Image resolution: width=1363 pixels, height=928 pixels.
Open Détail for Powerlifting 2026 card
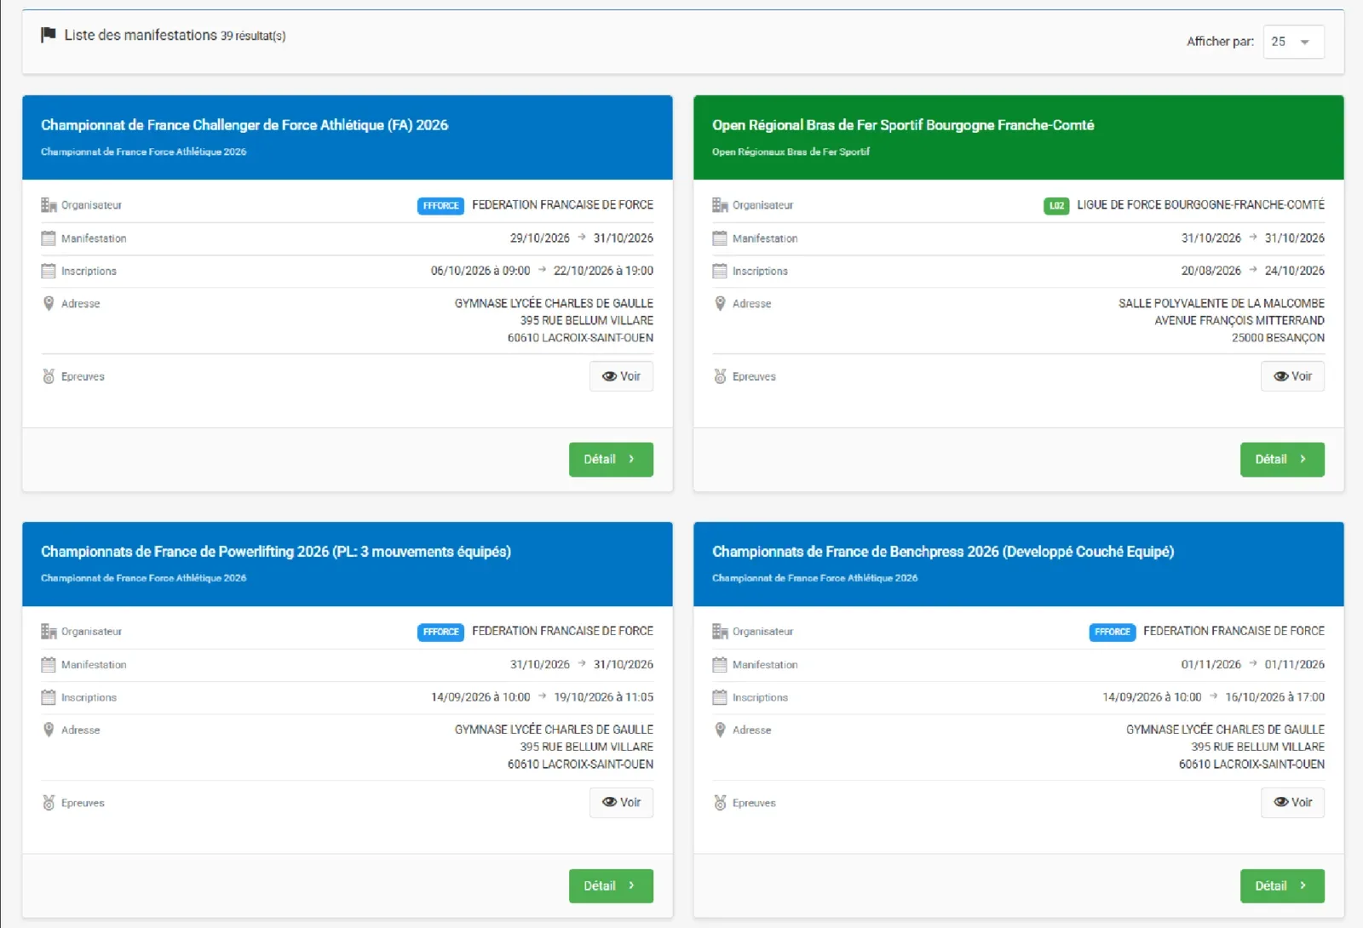pyautogui.click(x=611, y=886)
